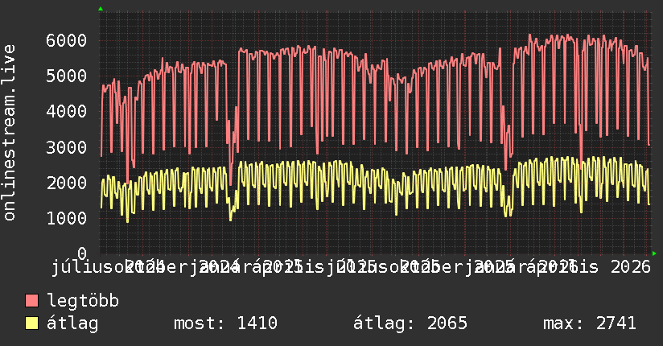Click the 2000 y-axis label
This screenshot has width=663, height=346.
point(67,183)
